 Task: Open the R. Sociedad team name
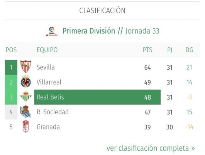tap(53, 112)
